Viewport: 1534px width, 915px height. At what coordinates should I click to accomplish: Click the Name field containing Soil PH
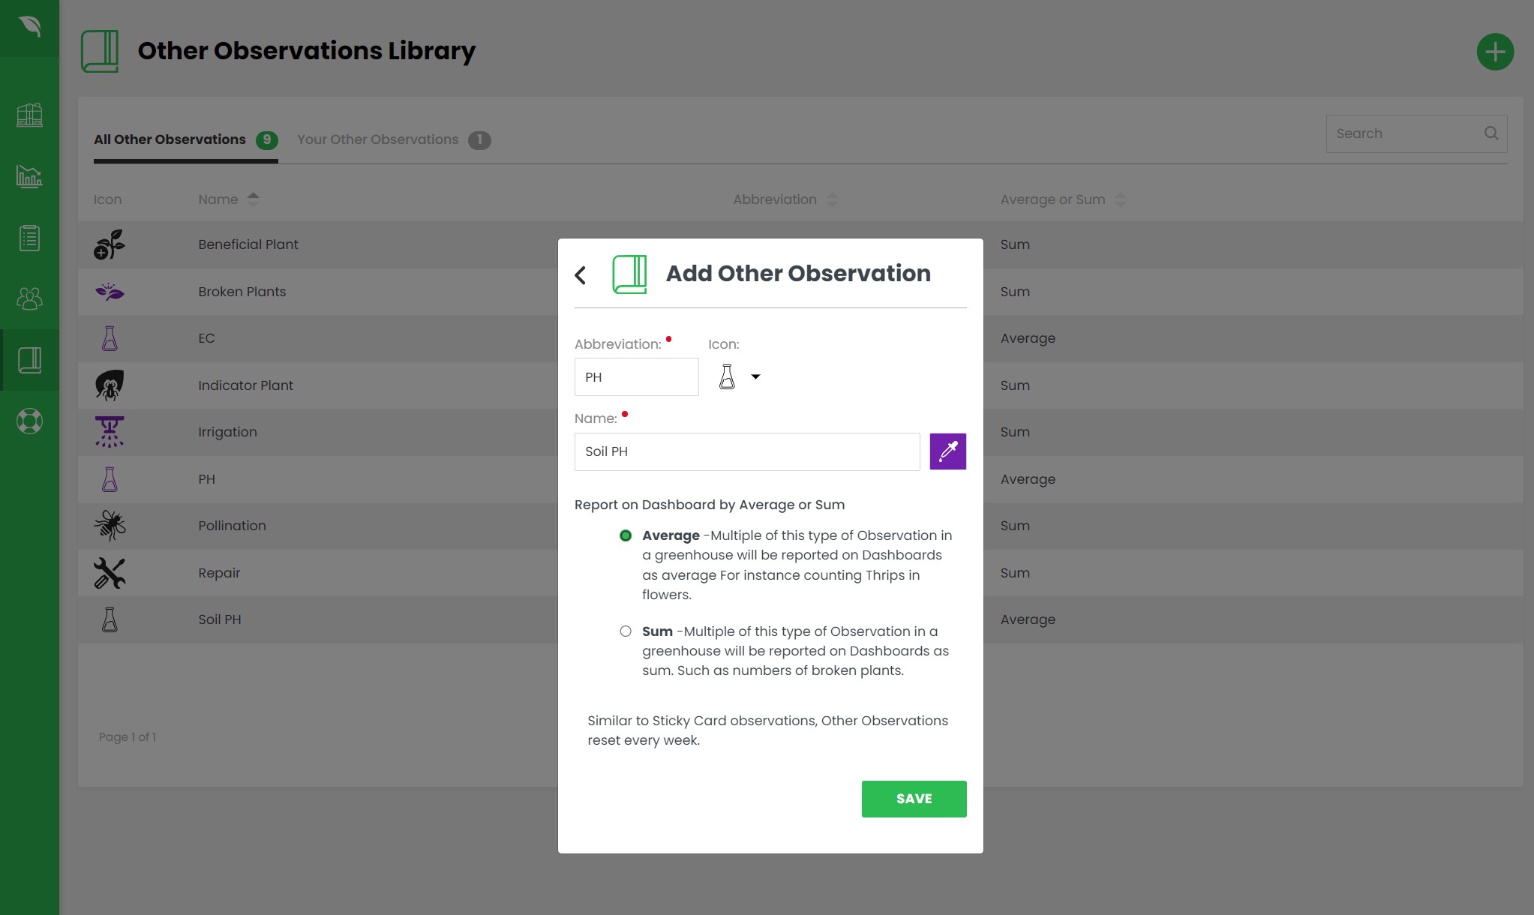(x=746, y=451)
